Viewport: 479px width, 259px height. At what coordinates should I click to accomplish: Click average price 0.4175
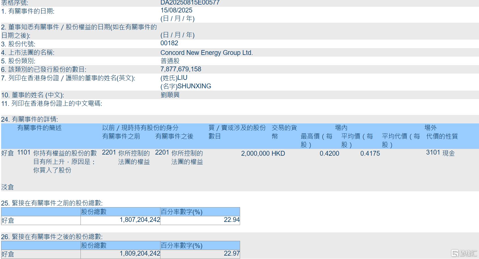tap(370, 153)
